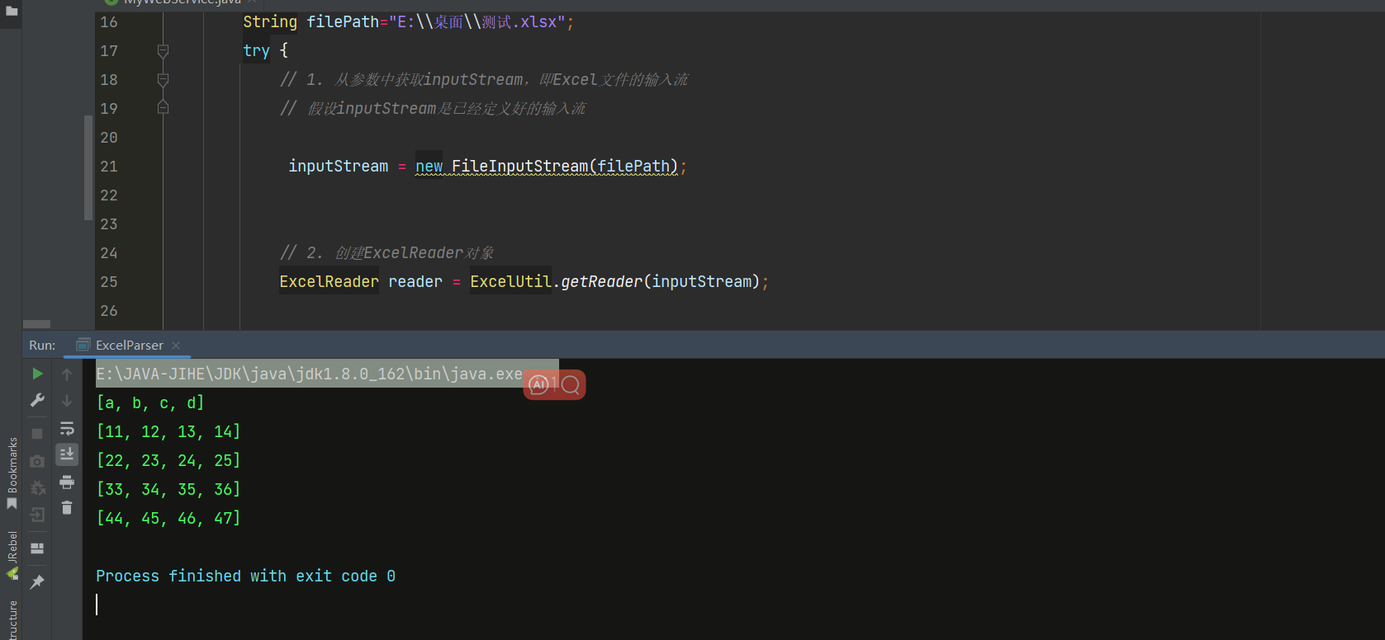
Task: Click the search magnifier in red popup
Action: [571, 384]
